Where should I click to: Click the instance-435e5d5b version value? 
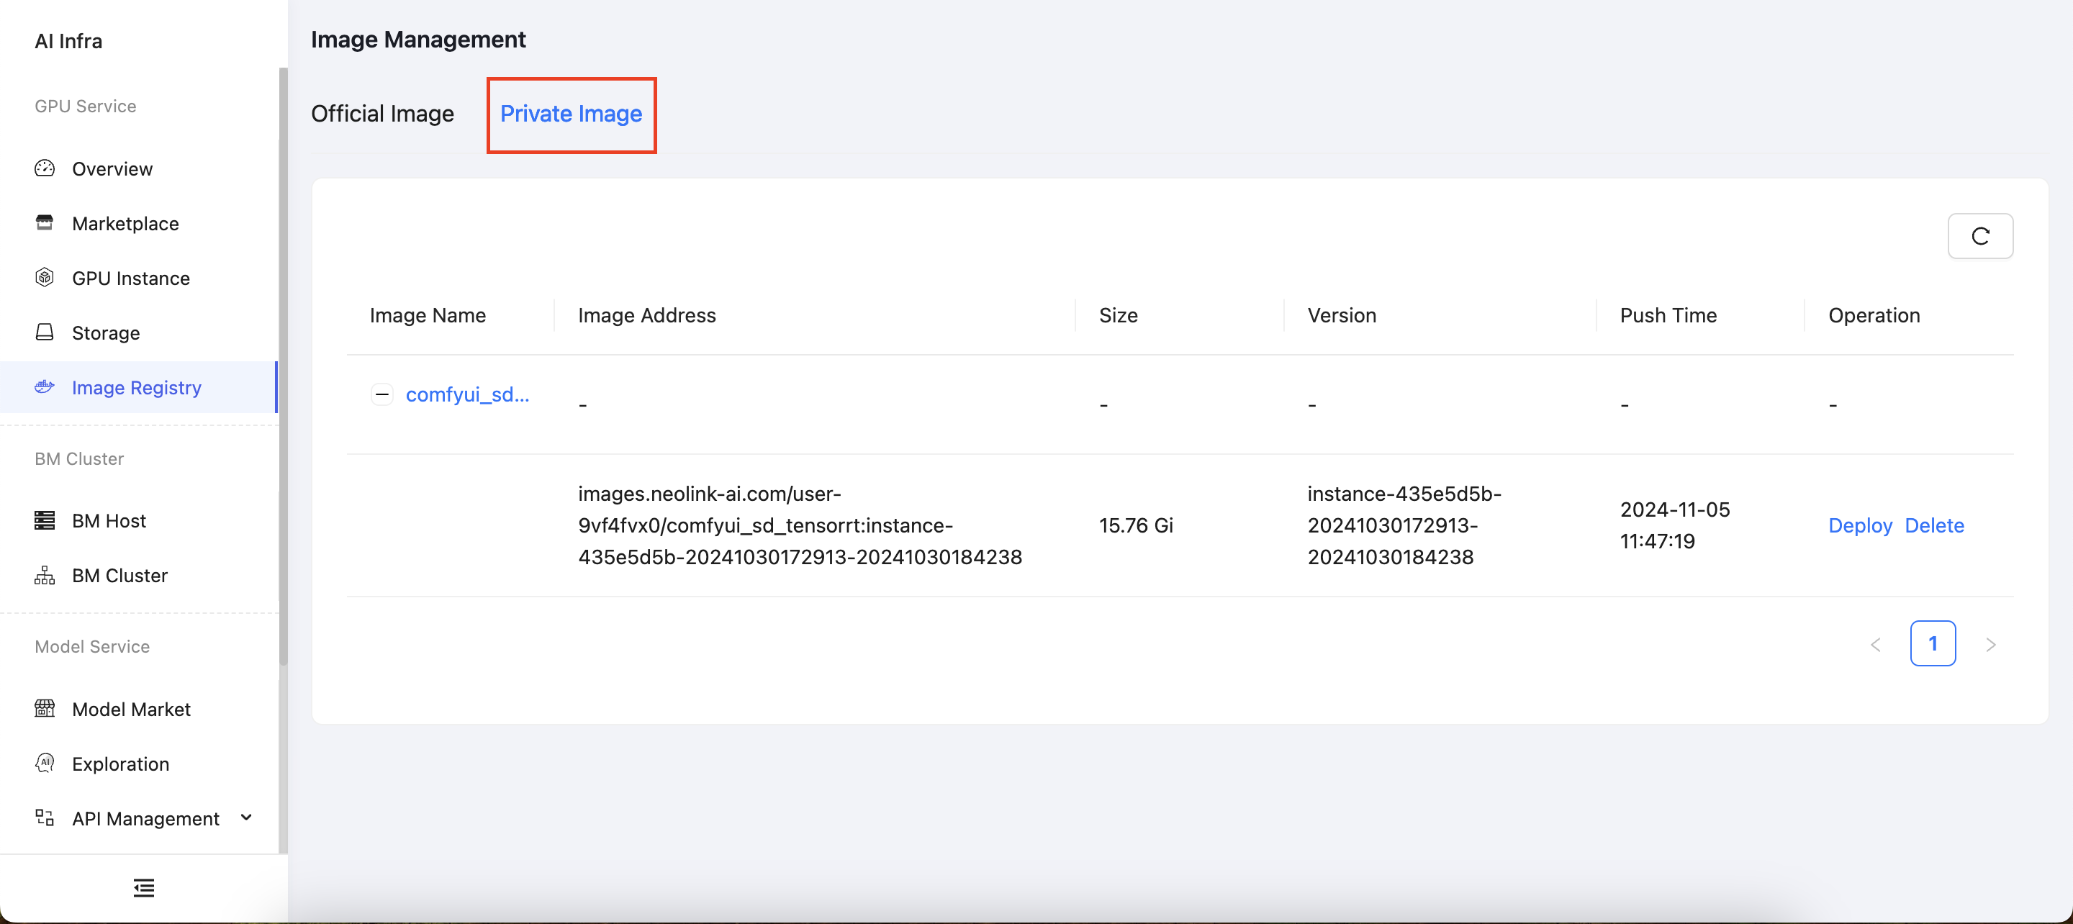[x=1404, y=525]
